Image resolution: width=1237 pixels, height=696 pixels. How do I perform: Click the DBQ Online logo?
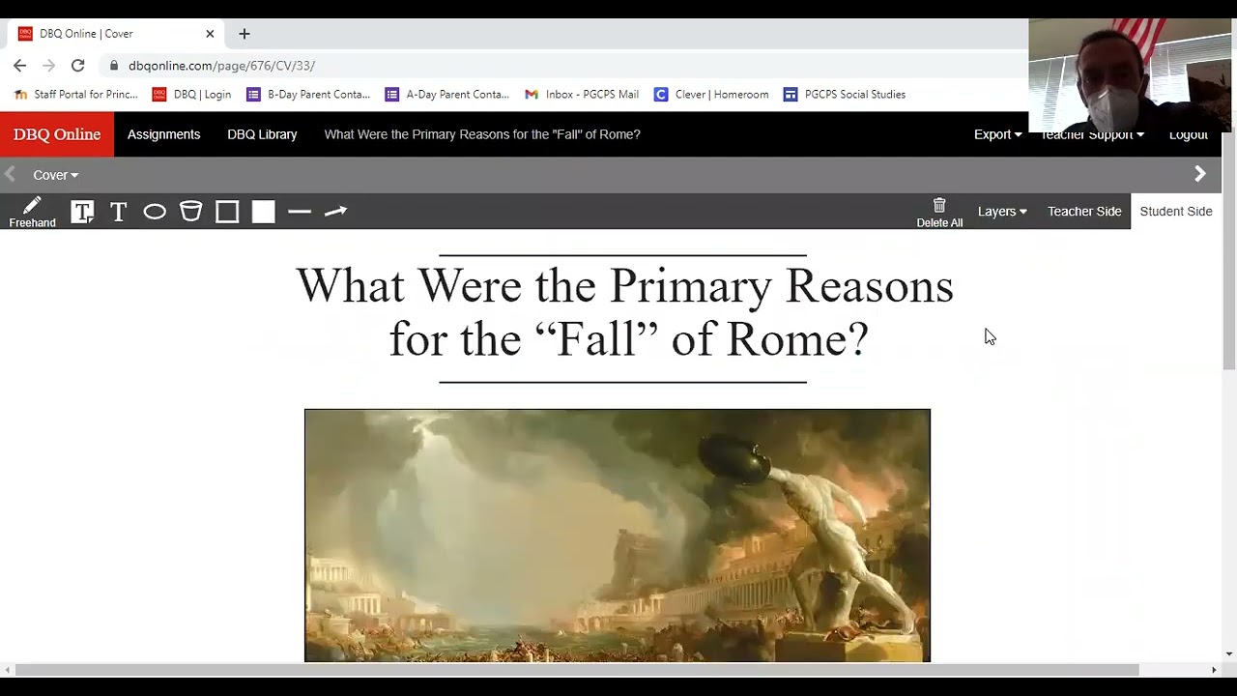[57, 134]
